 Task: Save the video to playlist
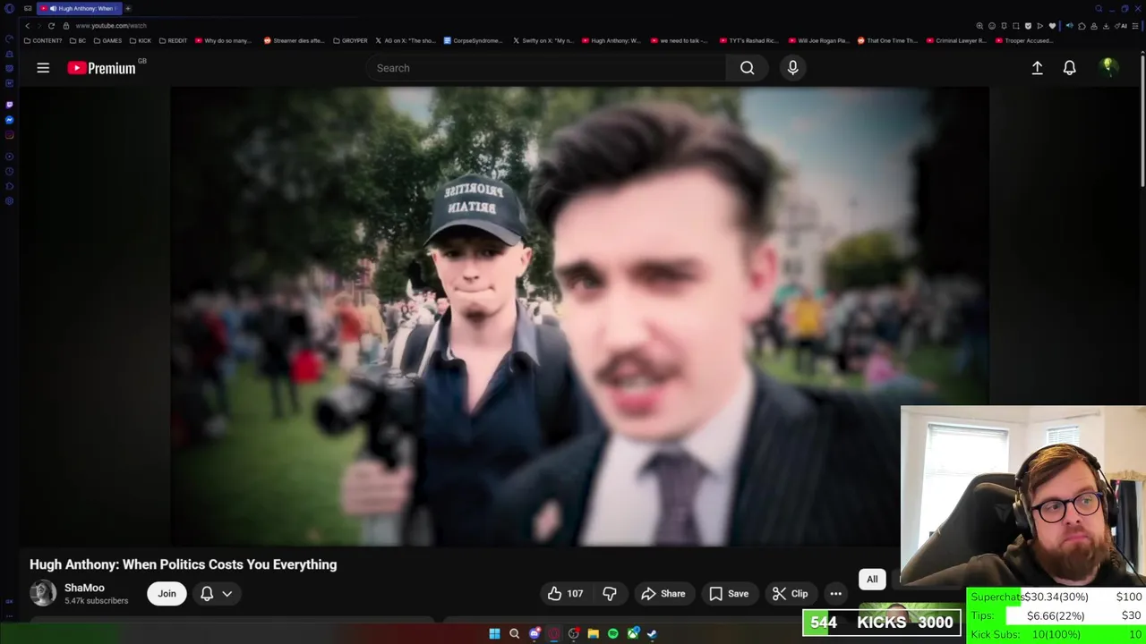click(x=729, y=593)
